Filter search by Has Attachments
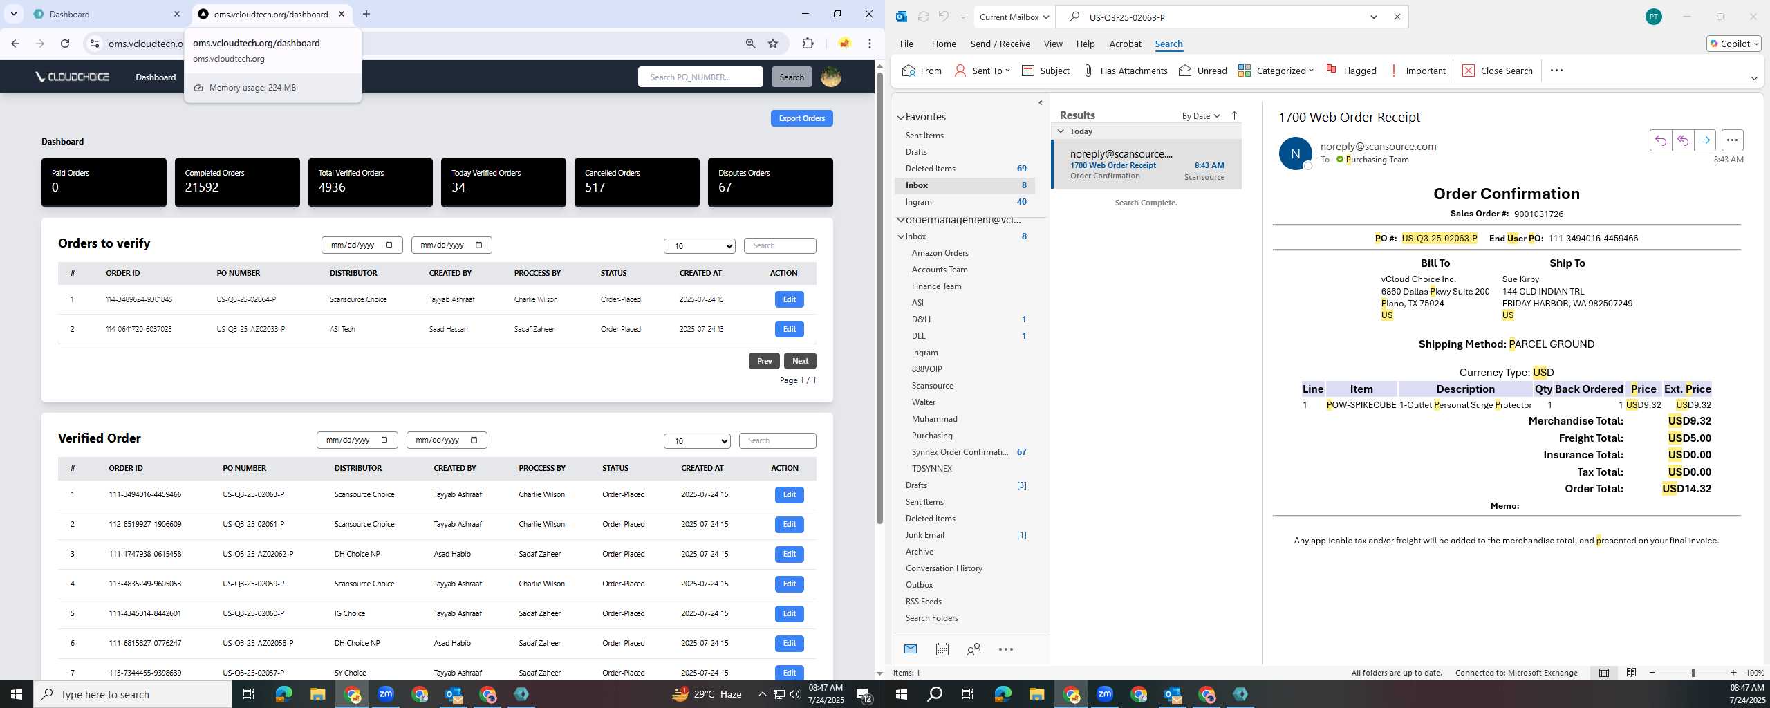The image size is (1770, 708). pyautogui.click(x=1124, y=71)
